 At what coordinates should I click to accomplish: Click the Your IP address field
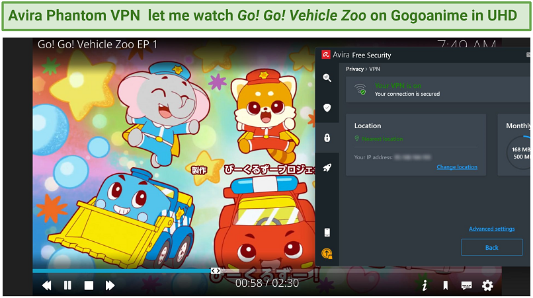tap(393, 157)
